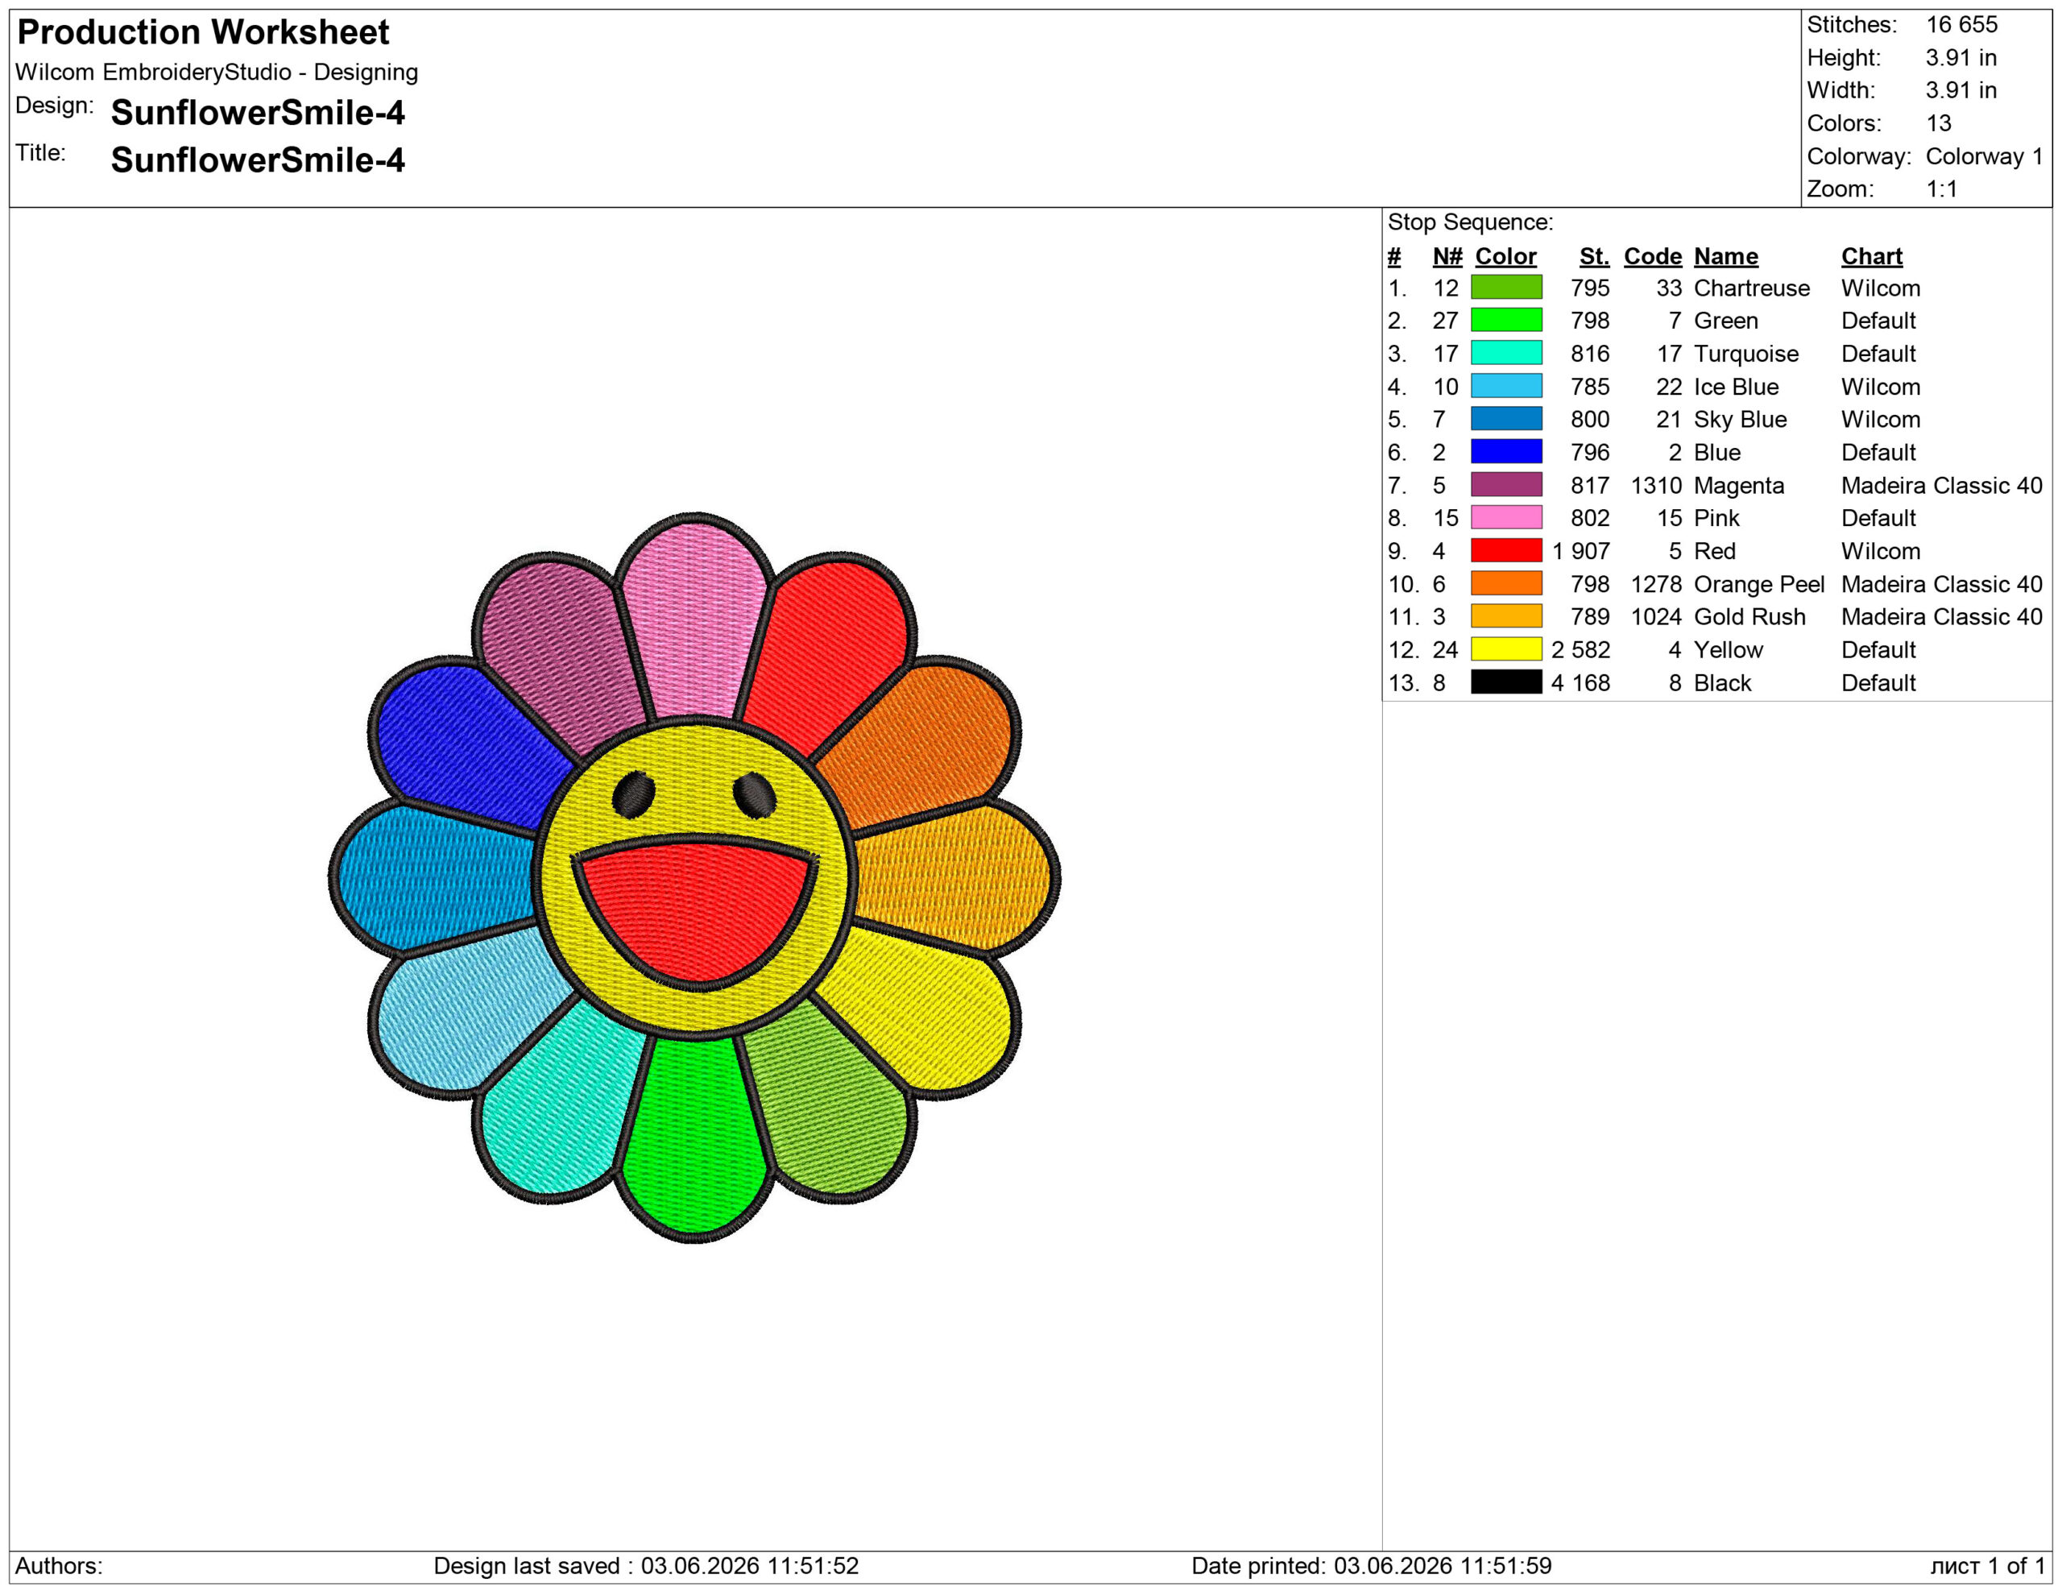Click 'Madeira Classic 40' in the Magenta row
This screenshot has width=2062, height=1587.
point(1941,485)
